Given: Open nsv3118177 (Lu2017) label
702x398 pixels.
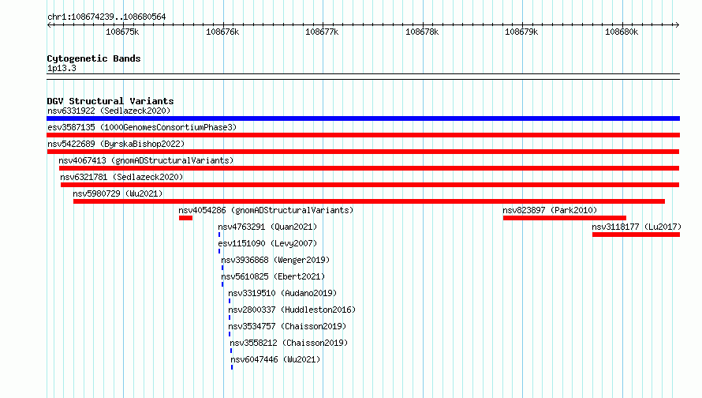Looking at the screenshot, I should coord(637,227).
